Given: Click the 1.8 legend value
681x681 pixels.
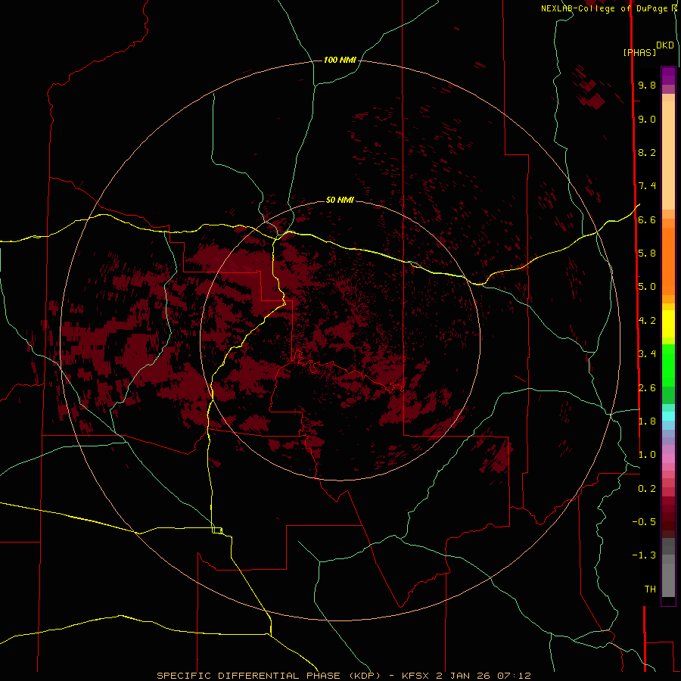Looking at the screenshot, I should point(647,421).
